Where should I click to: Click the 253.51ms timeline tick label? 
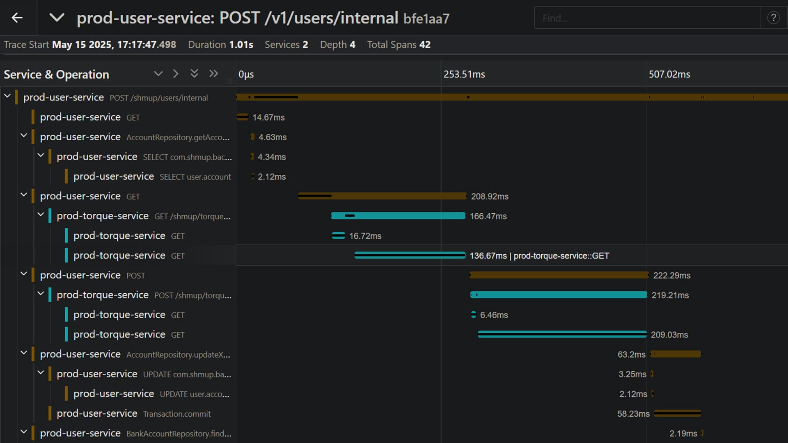click(x=464, y=74)
